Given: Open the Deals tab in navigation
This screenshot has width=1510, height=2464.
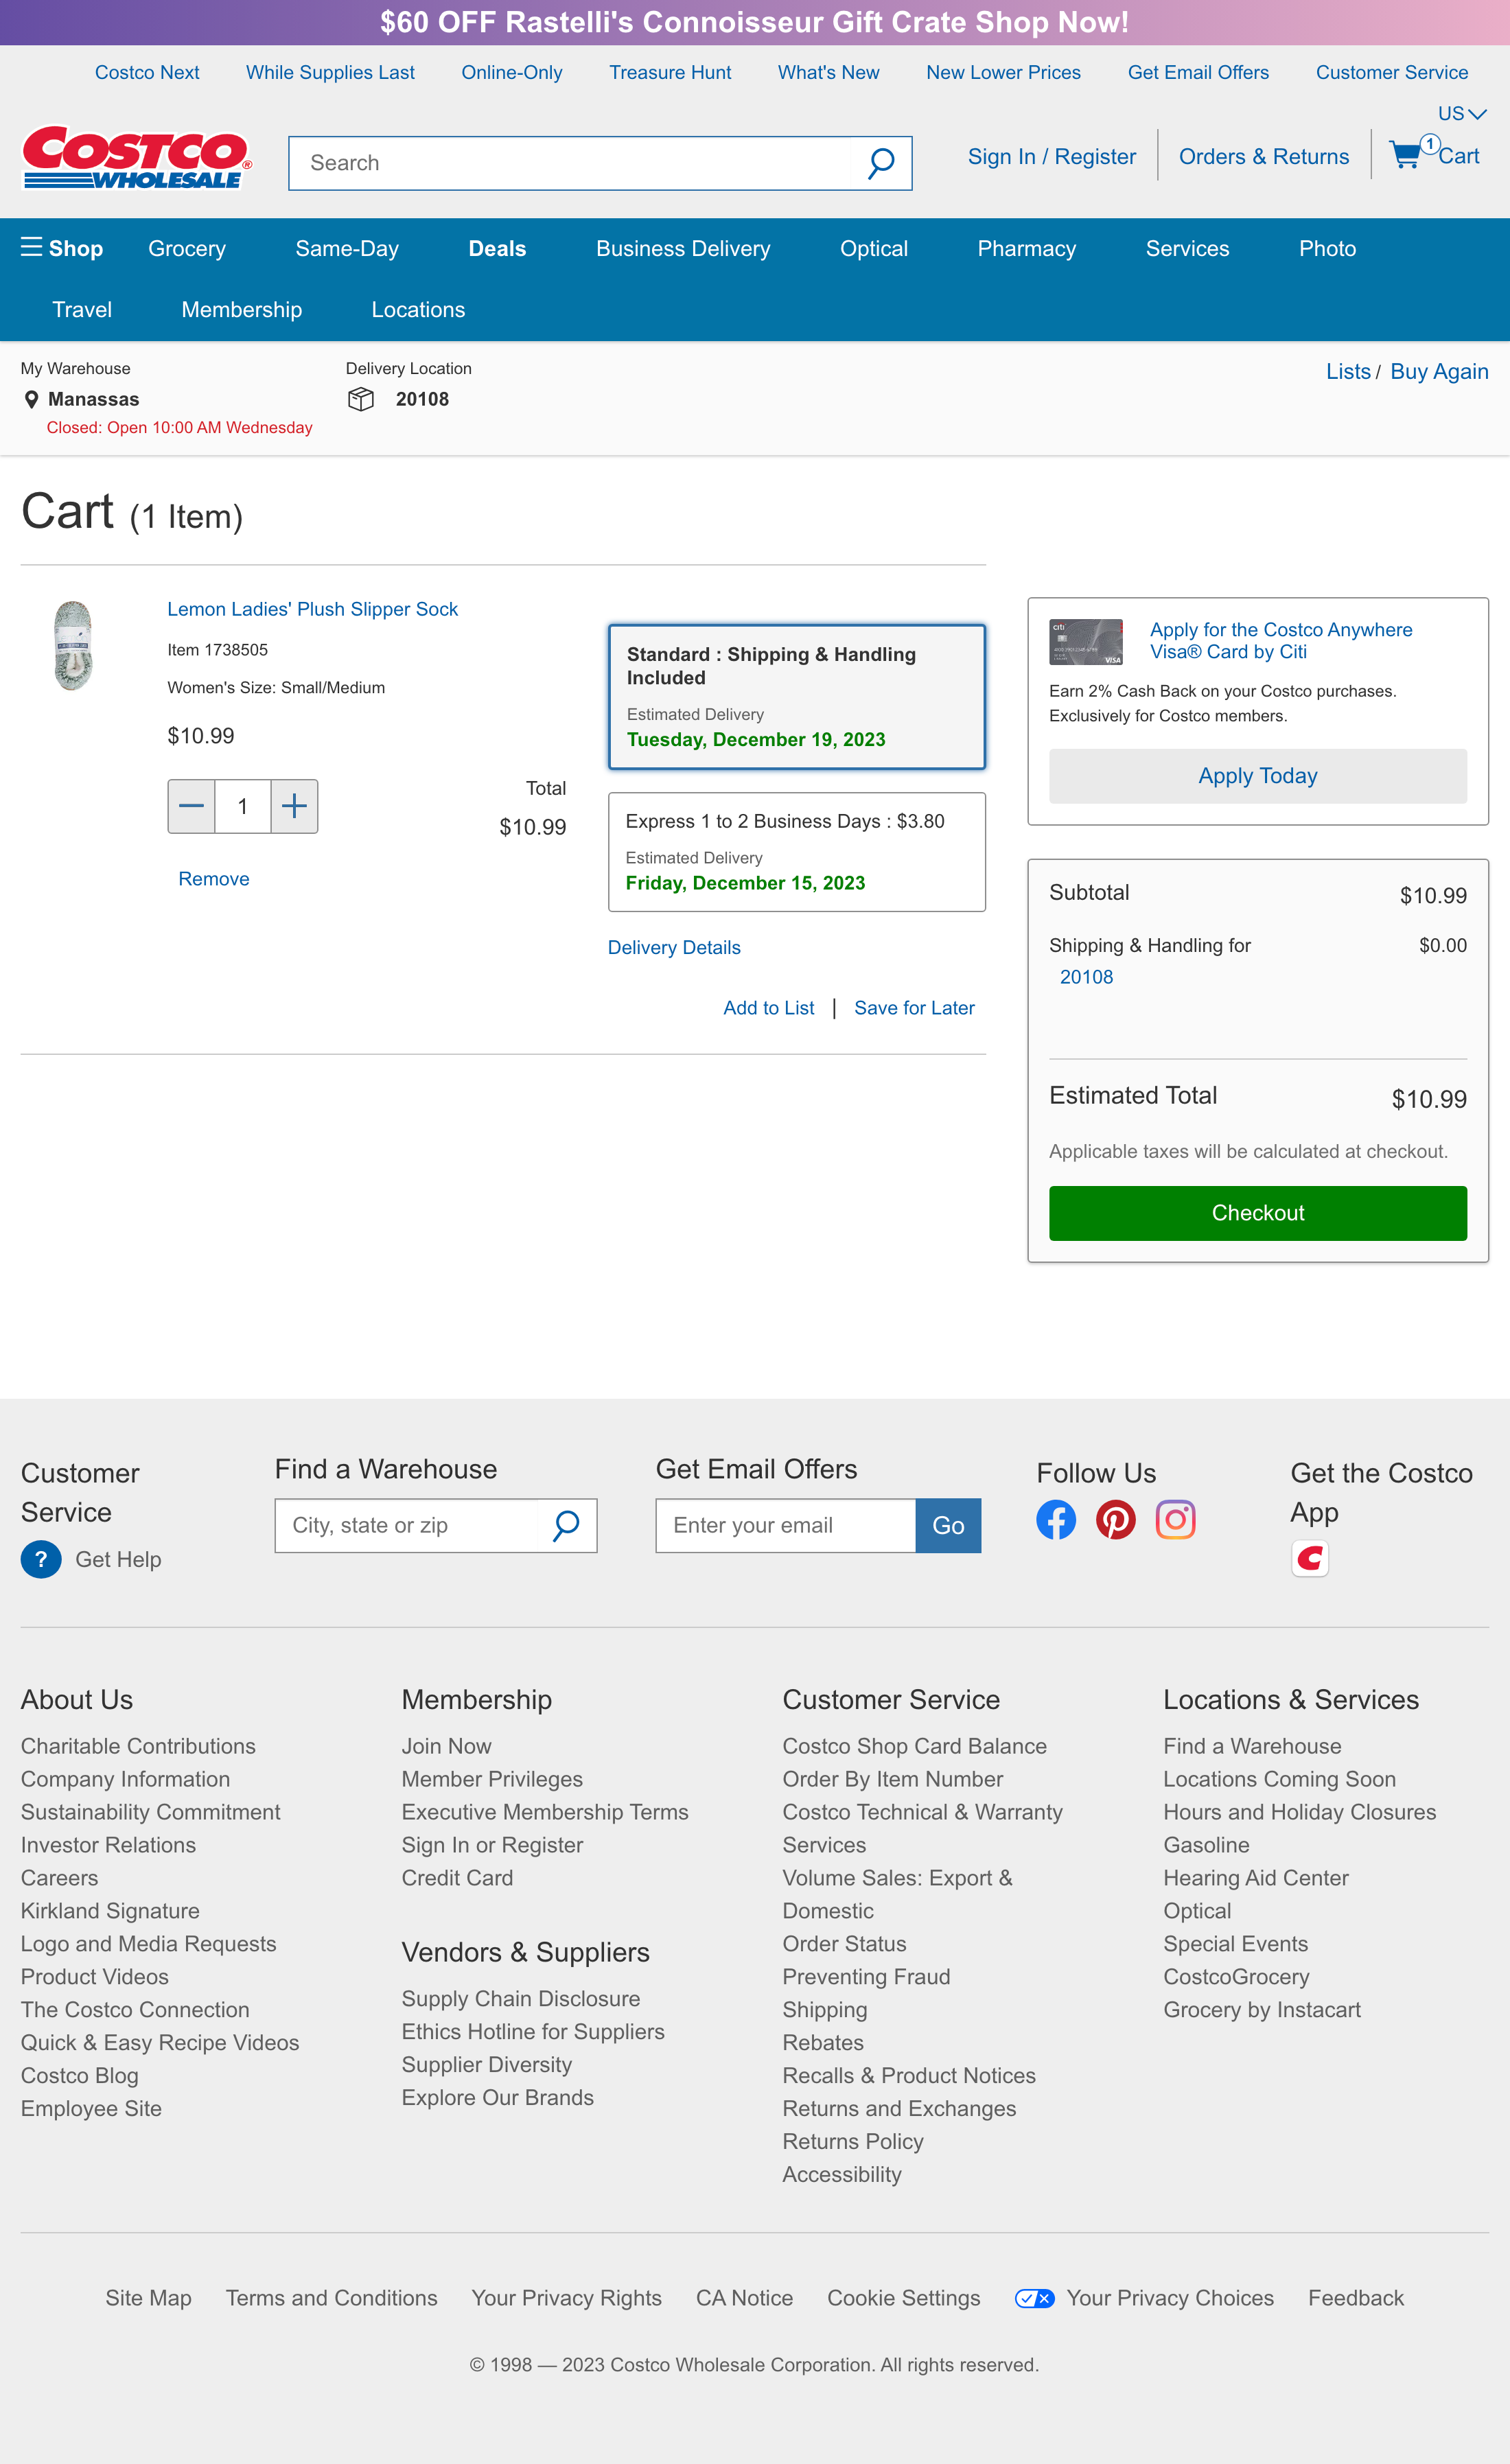Looking at the screenshot, I should tap(497, 248).
